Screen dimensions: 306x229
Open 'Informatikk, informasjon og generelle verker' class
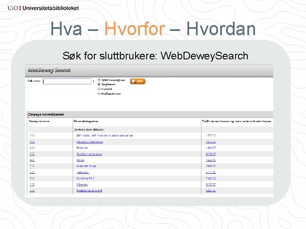click(x=105, y=136)
